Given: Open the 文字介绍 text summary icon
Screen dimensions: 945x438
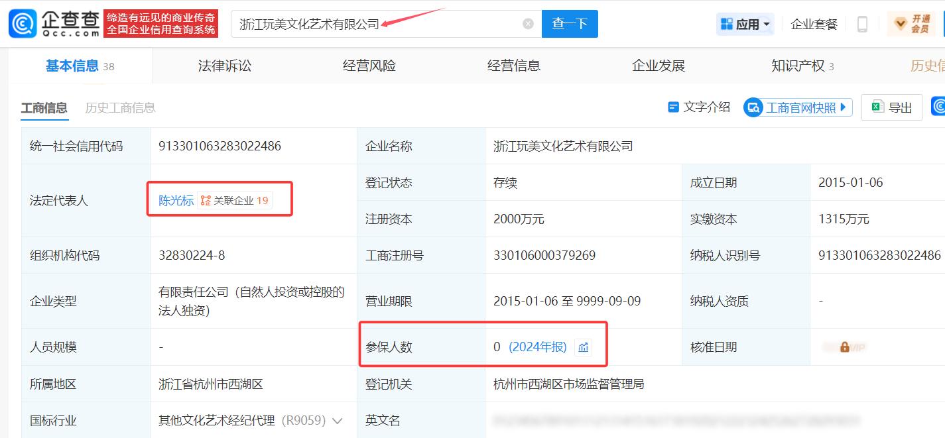Looking at the screenshot, I should pos(674,107).
